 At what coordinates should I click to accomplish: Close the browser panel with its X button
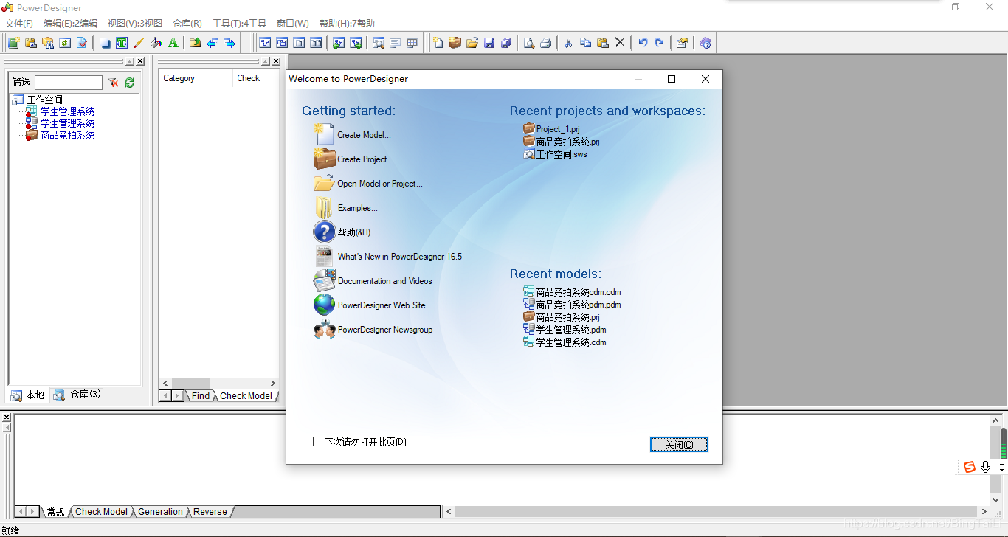[140, 61]
